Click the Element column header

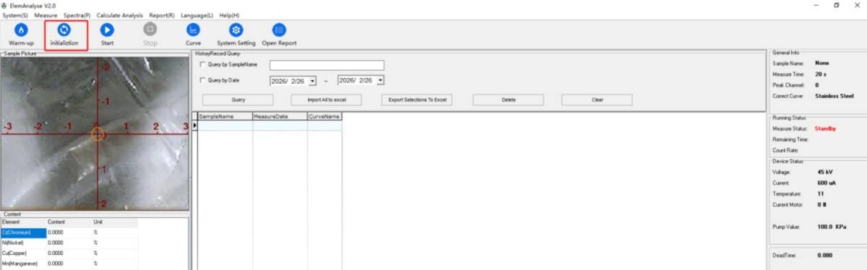tap(23, 222)
